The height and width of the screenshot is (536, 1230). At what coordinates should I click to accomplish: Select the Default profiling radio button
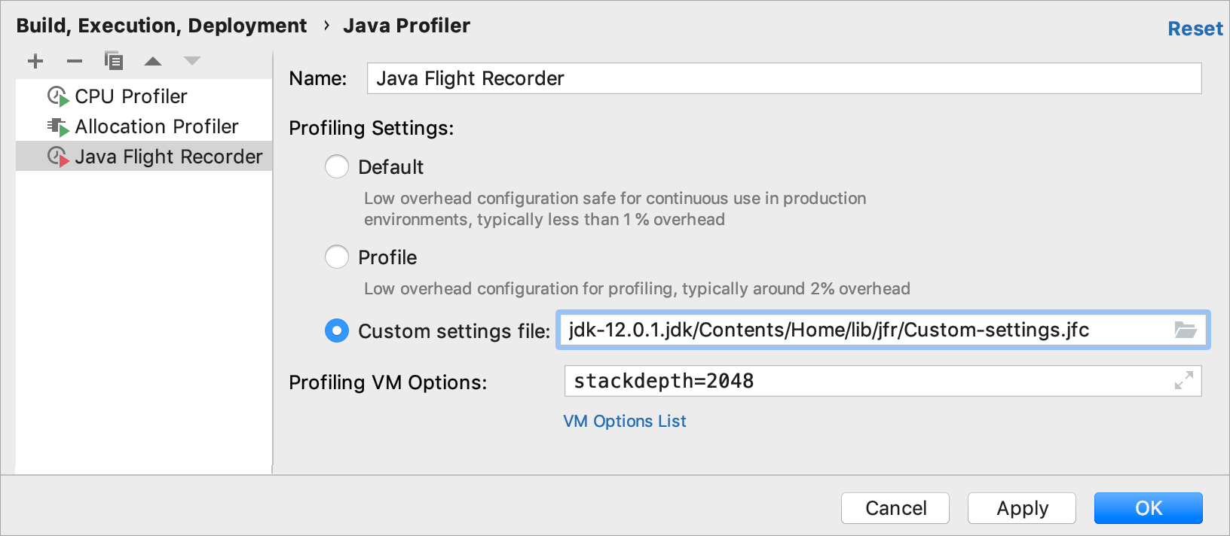pyautogui.click(x=337, y=166)
